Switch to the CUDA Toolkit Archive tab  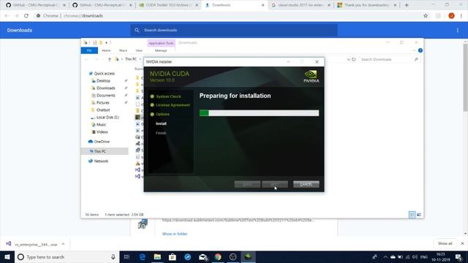(x=169, y=5)
